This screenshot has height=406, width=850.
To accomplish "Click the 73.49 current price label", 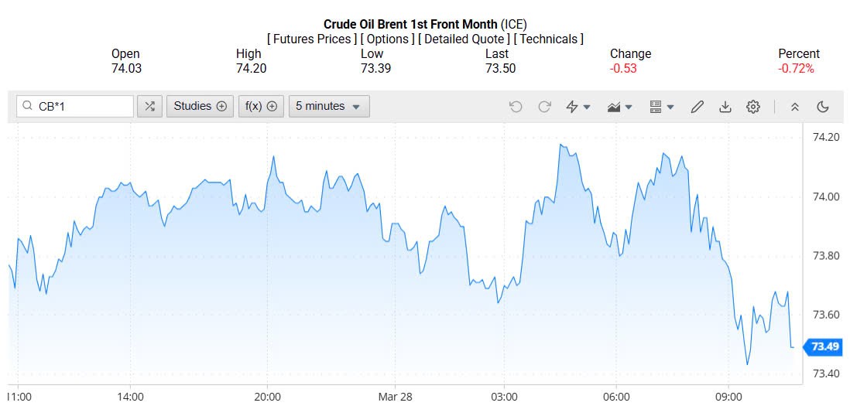I will click(825, 347).
